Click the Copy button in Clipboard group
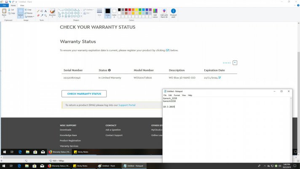Image resolution: width=300 pixels, height=169 pixels. tap(11, 13)
